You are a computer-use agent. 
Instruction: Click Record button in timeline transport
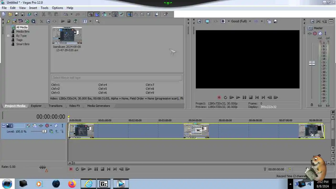(x=71, y=169)
